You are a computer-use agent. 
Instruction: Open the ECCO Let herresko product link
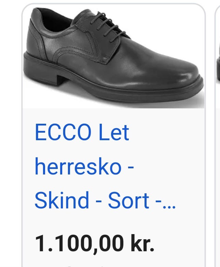[x=105, y=166]
